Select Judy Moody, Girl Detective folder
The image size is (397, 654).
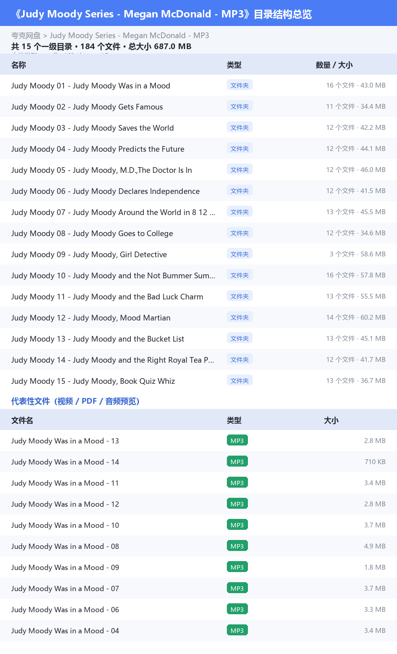pos(89,254)
